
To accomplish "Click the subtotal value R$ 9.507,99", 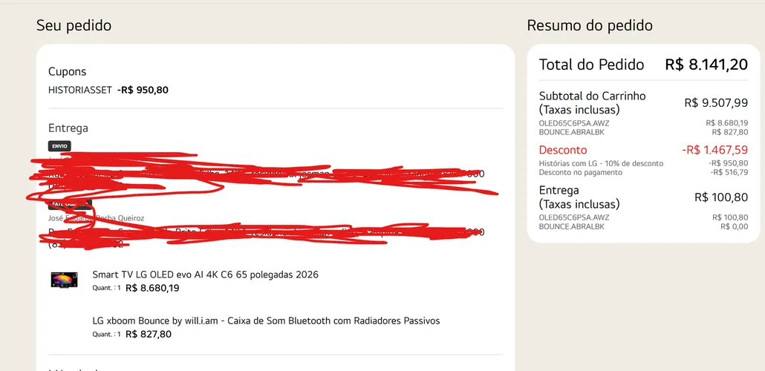I will pyautogui.click(x=716, y=102).
